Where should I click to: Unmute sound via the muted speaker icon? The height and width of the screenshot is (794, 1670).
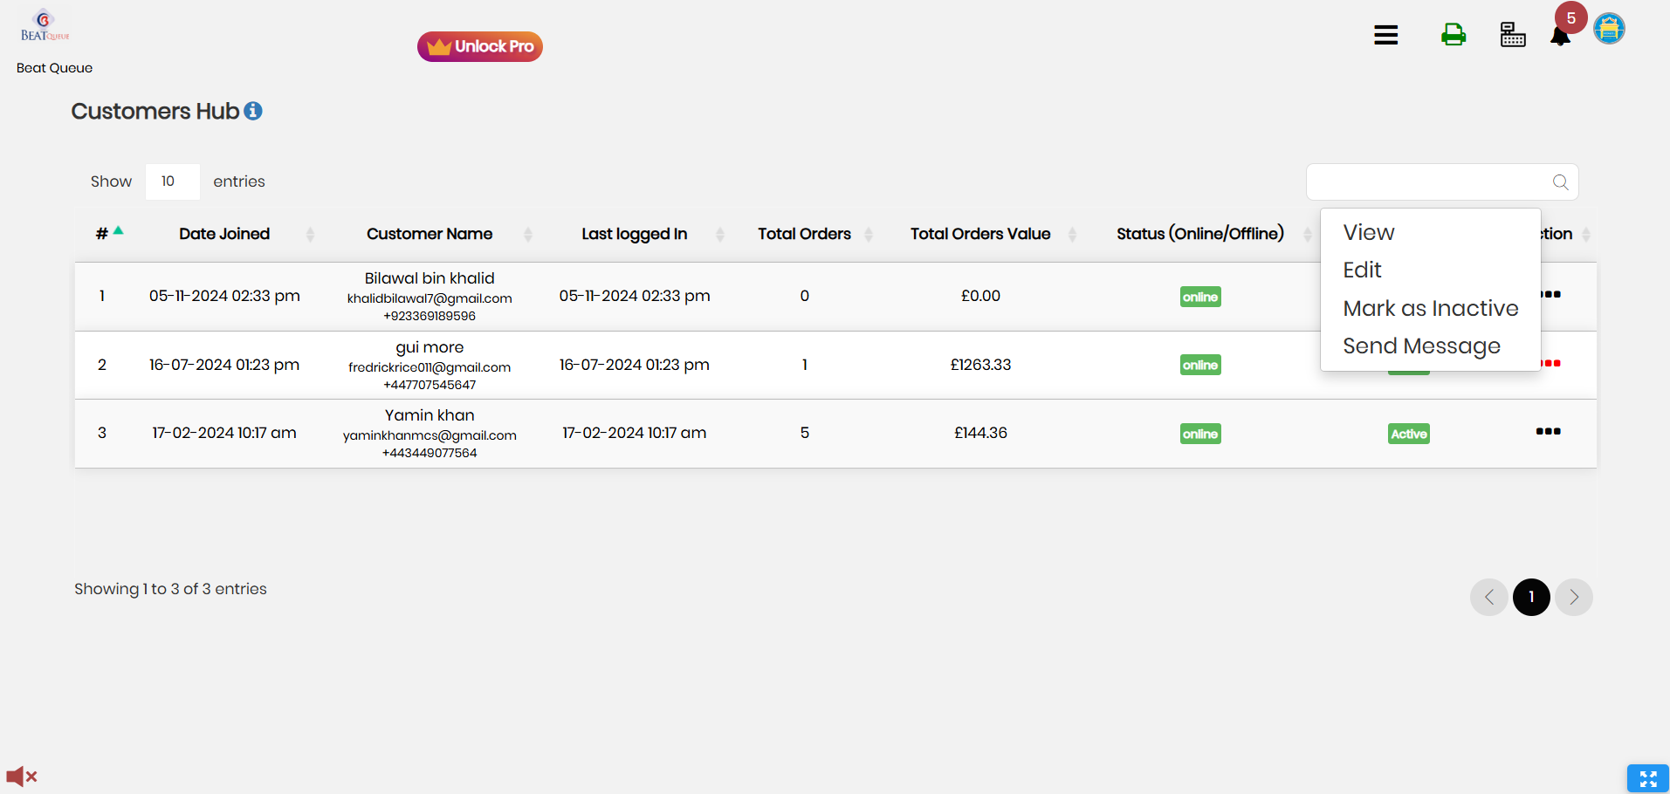pyautogui.click(x=21, y=776)
